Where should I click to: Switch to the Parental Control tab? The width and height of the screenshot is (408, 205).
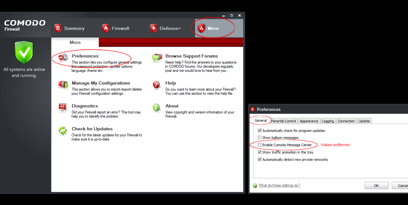pos(283,121)
